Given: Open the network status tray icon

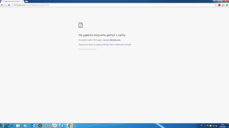Looking at the screenshot, I should [214, 126].
